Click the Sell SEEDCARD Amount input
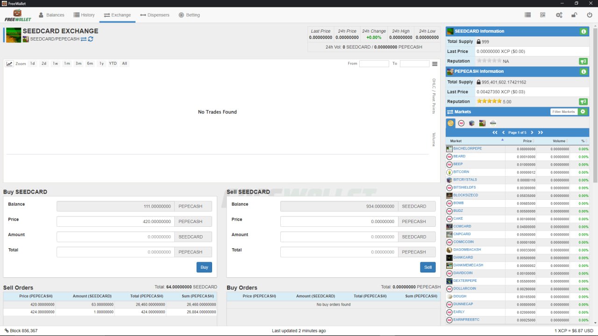Image resolution: width=598 pixels, height=336 pixels. [339, 237]
